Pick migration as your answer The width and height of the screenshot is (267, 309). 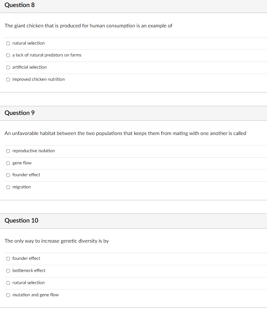tap(8, 187)
